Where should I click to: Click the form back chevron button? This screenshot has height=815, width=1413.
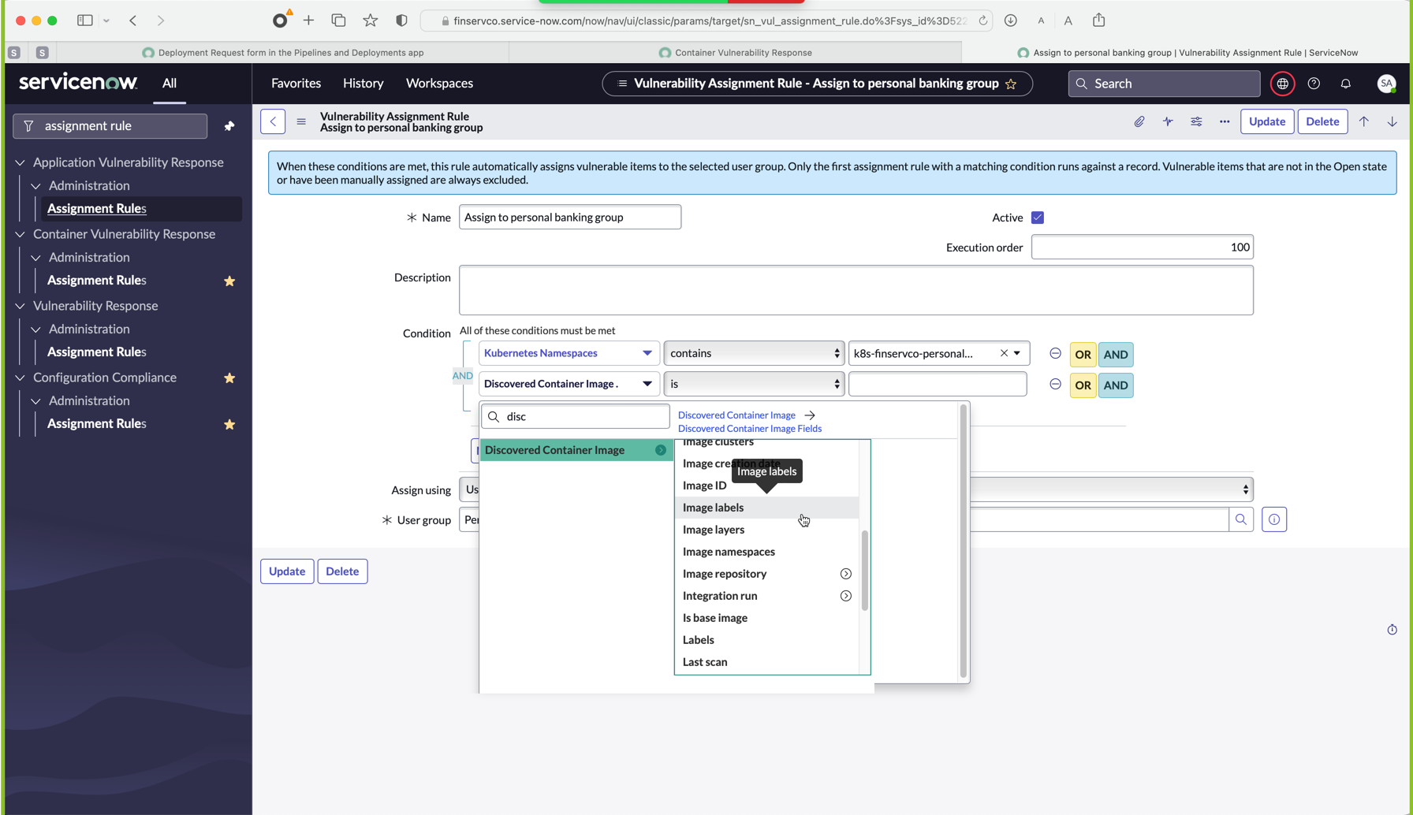(x=273, y=121)
